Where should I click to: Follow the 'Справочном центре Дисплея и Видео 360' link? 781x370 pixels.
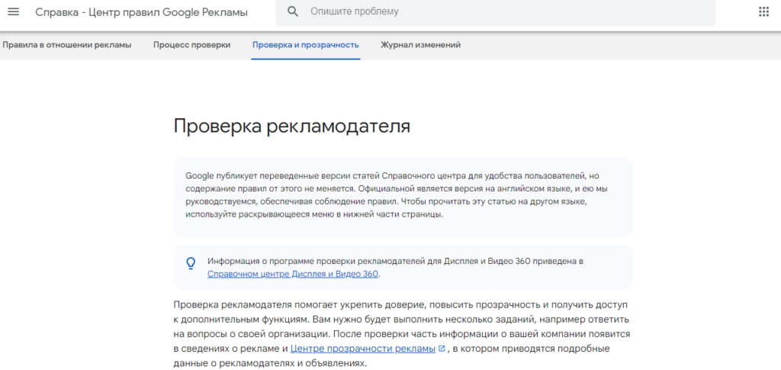click(293, 274)
